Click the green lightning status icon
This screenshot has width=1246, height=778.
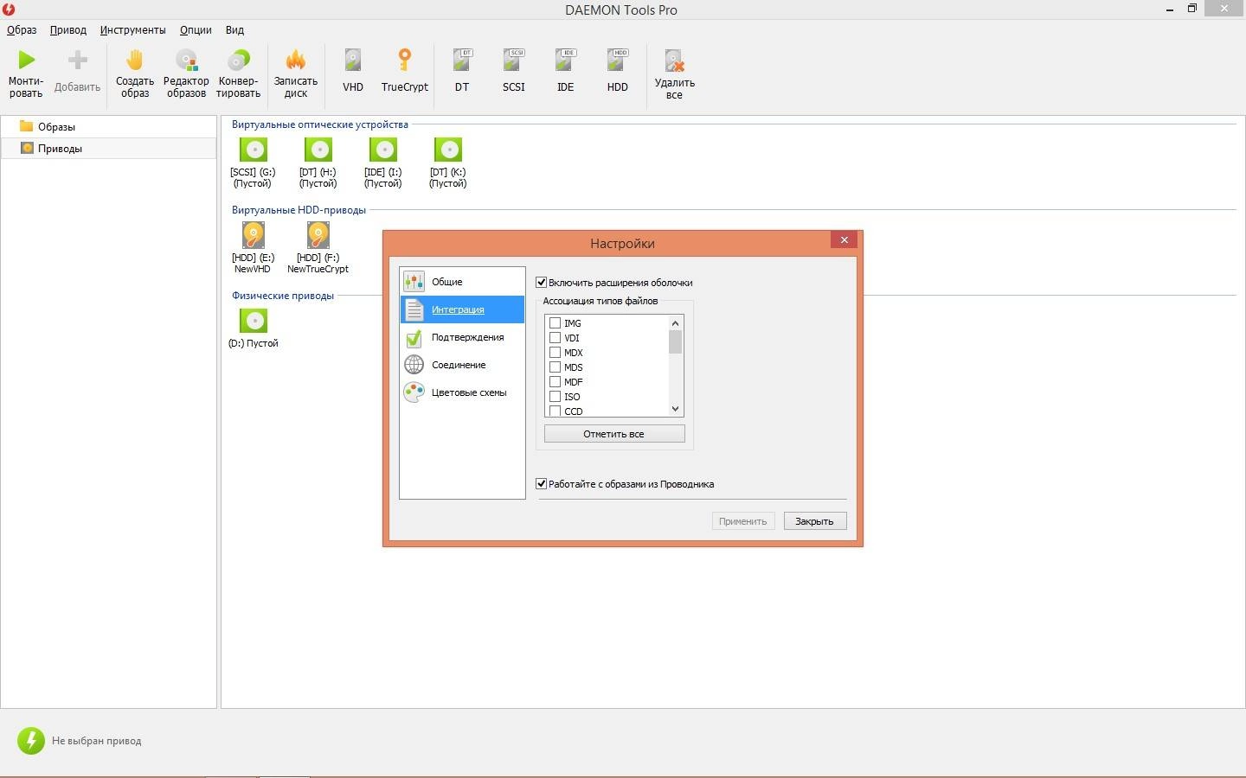(x=31, y=740)
